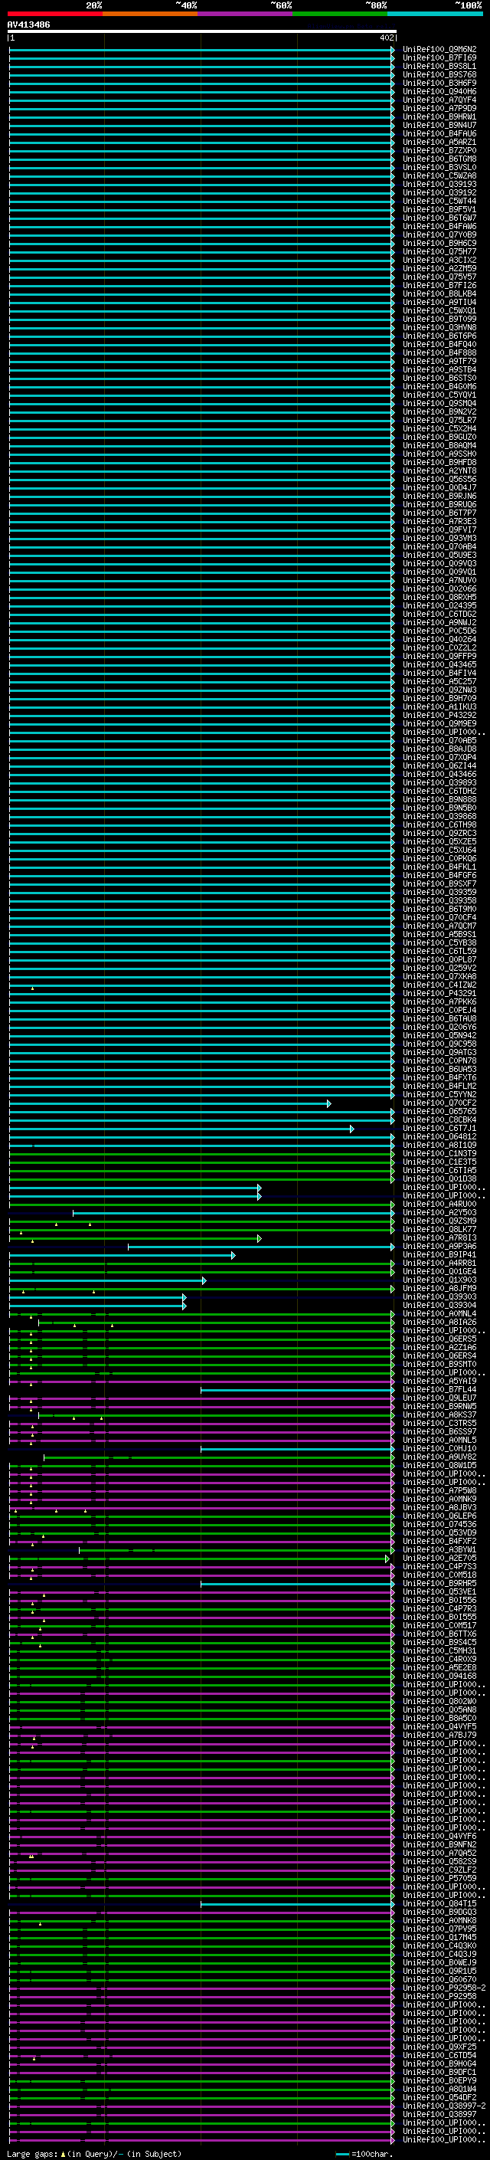Screen dimensions: 490x2160
Task: Click label UniRef100_Q1X903
Action: (x=439, y=1280)
